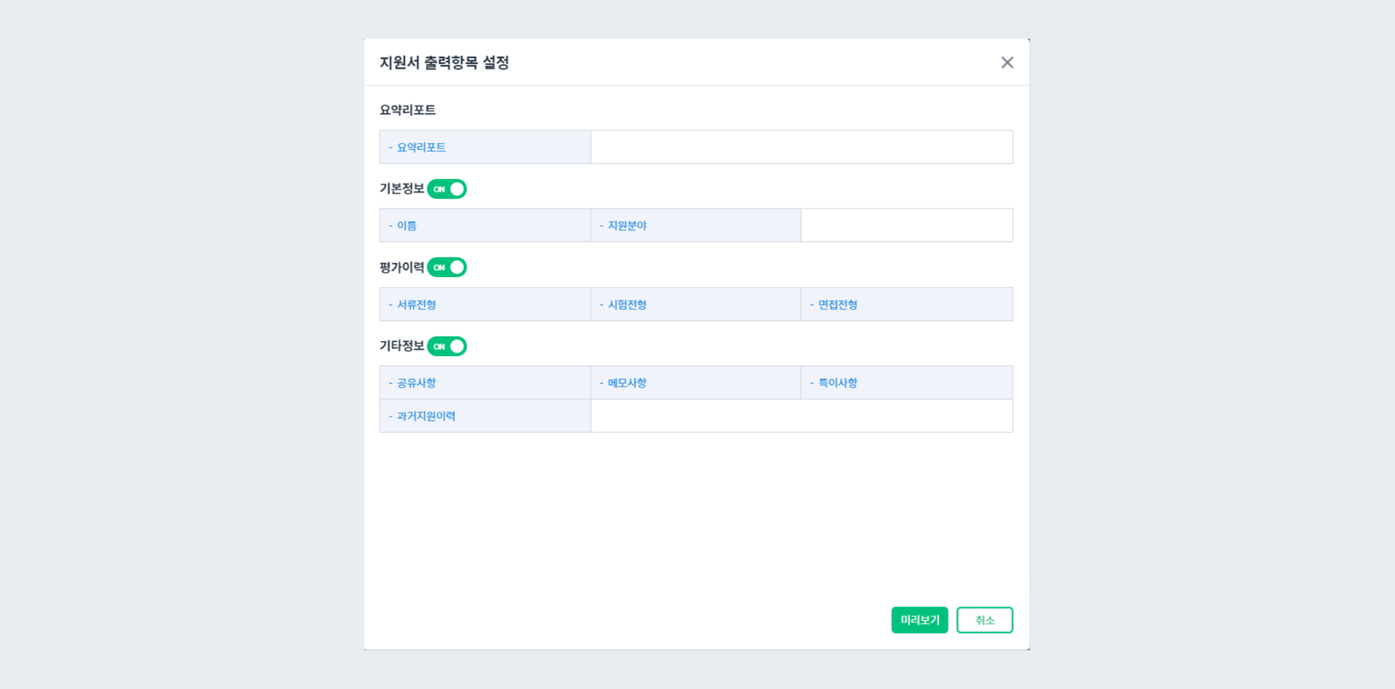The image size is (1395, 689).
Task: Select the 공유사항 cell under 기타정보
Action: coord(484,382)
